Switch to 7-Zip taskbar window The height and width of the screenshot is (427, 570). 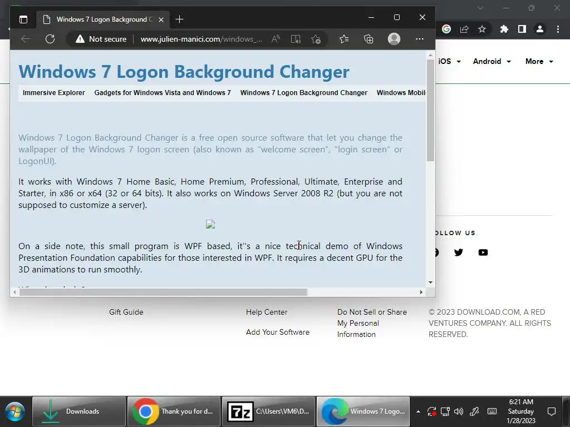coord(269,411)
